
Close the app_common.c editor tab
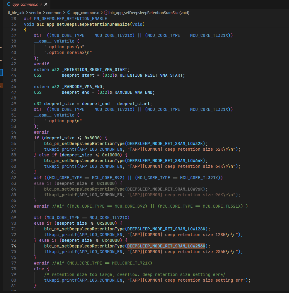[x=46, y=4]
